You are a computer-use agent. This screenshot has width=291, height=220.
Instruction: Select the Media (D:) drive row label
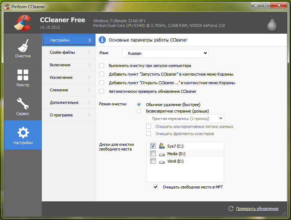(x=176, y=154)
